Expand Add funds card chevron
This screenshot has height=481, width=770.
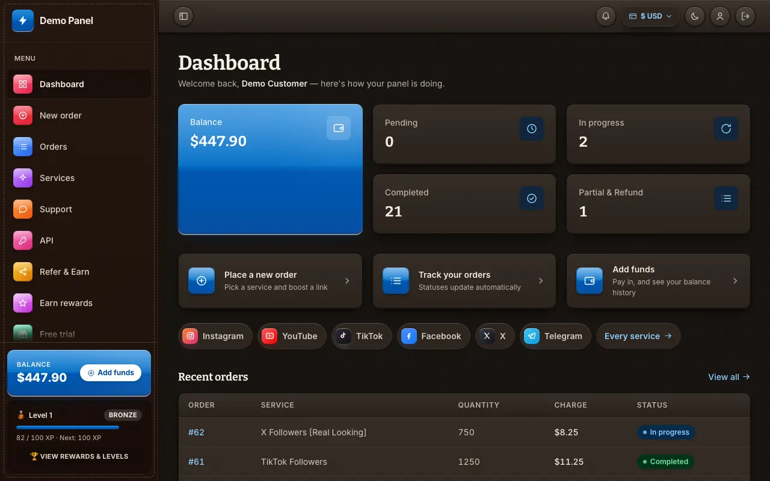point(735,281)
